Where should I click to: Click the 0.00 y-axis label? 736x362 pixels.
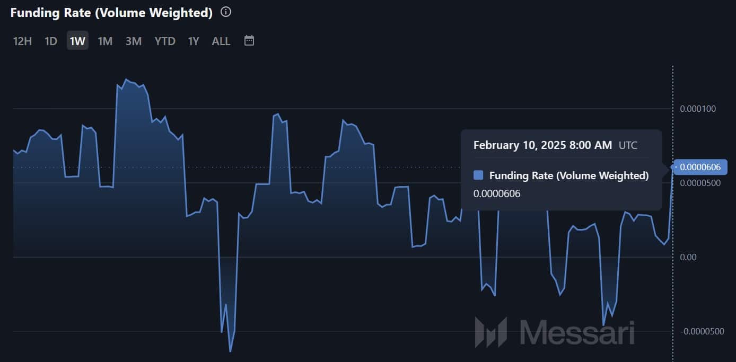[687, 257]
